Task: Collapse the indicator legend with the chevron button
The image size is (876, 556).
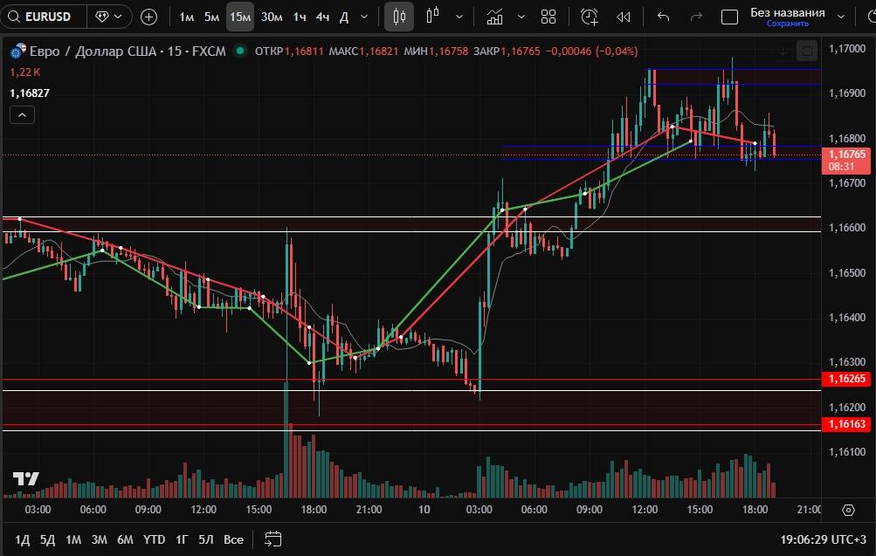Action: click(x=22, y=114)
